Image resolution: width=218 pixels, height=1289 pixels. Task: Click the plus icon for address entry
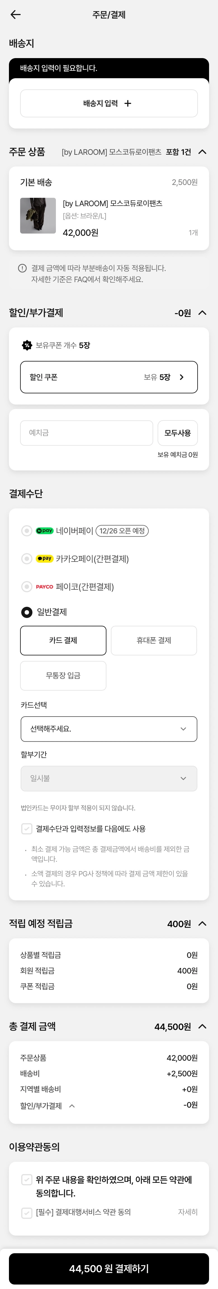click(x=128, y=104)
